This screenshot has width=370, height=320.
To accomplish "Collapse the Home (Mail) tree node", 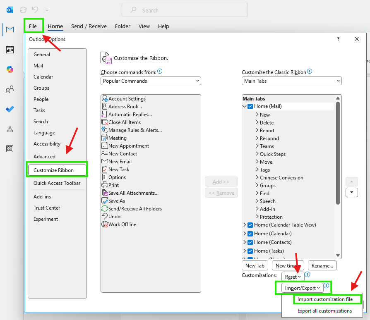I will [x=245, y=107].
